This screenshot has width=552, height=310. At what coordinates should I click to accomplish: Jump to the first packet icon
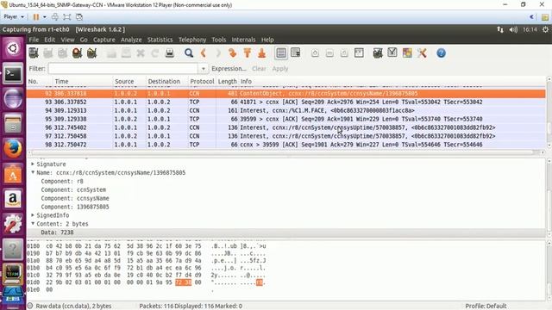click(x=248, y=53)
